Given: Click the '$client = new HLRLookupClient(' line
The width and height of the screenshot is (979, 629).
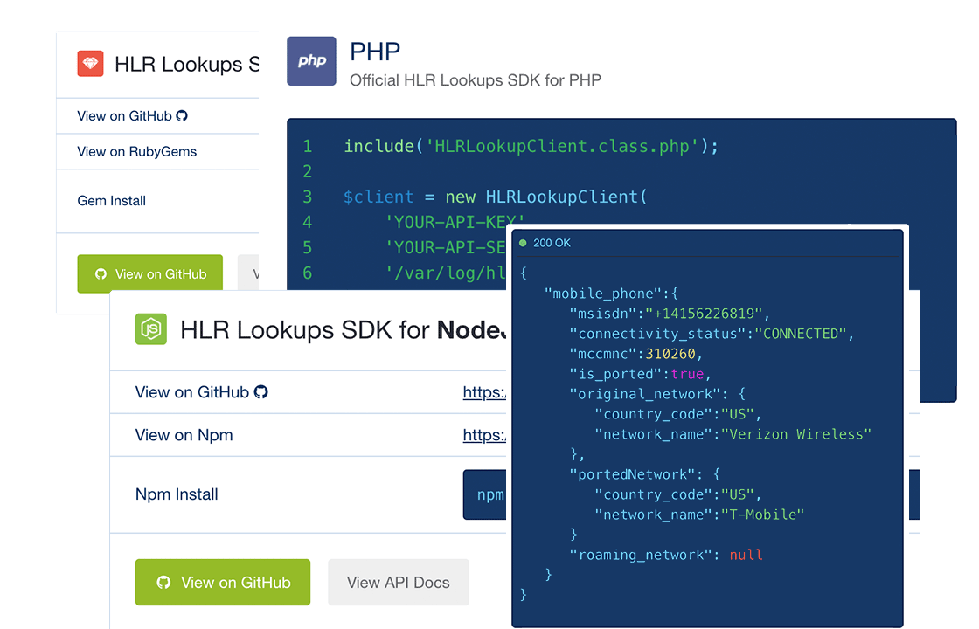Looking at the screenshot, I should pos(496,197).
